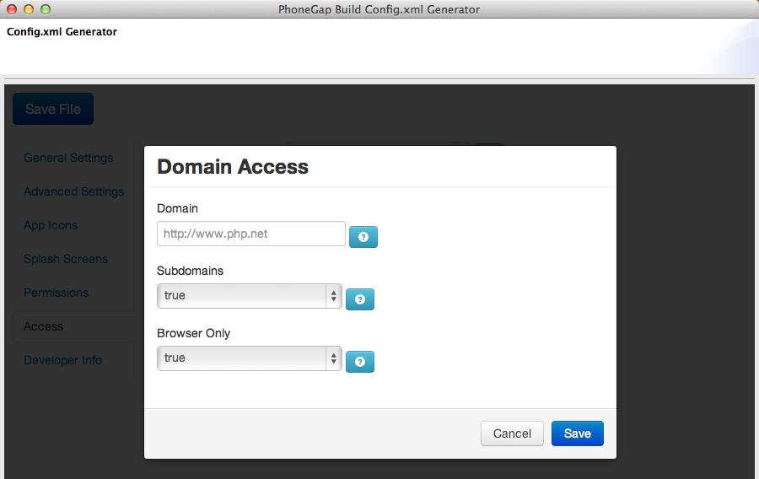The image size is (759, 479).
Task: Select the Access sidebar tab
Action: [44, 326]
